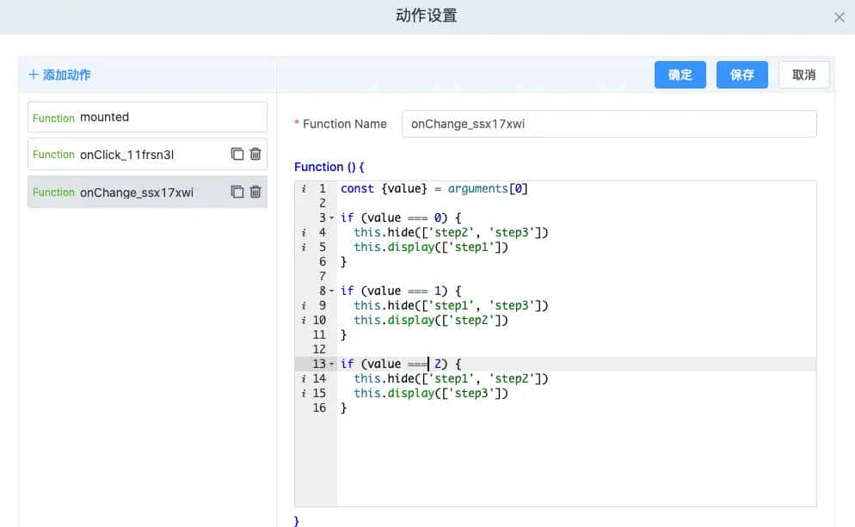Click 添加动作 to add an action
Screen dimensions: 855x527
coord(59,75)
